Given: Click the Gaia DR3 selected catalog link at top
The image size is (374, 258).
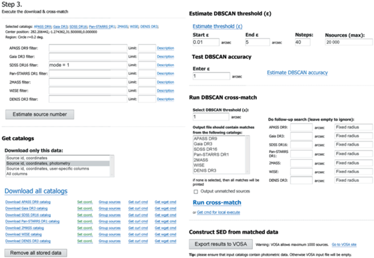Looking at the screenshot, I should [60, 27].
